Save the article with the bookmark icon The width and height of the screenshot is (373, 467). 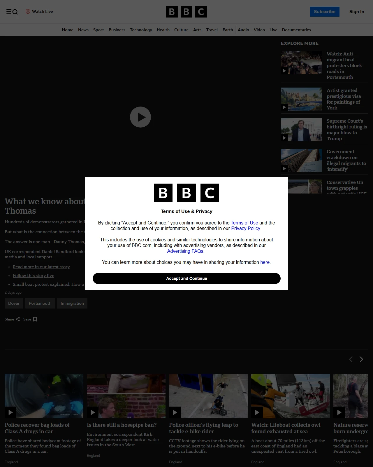click(x=35, y=319)
